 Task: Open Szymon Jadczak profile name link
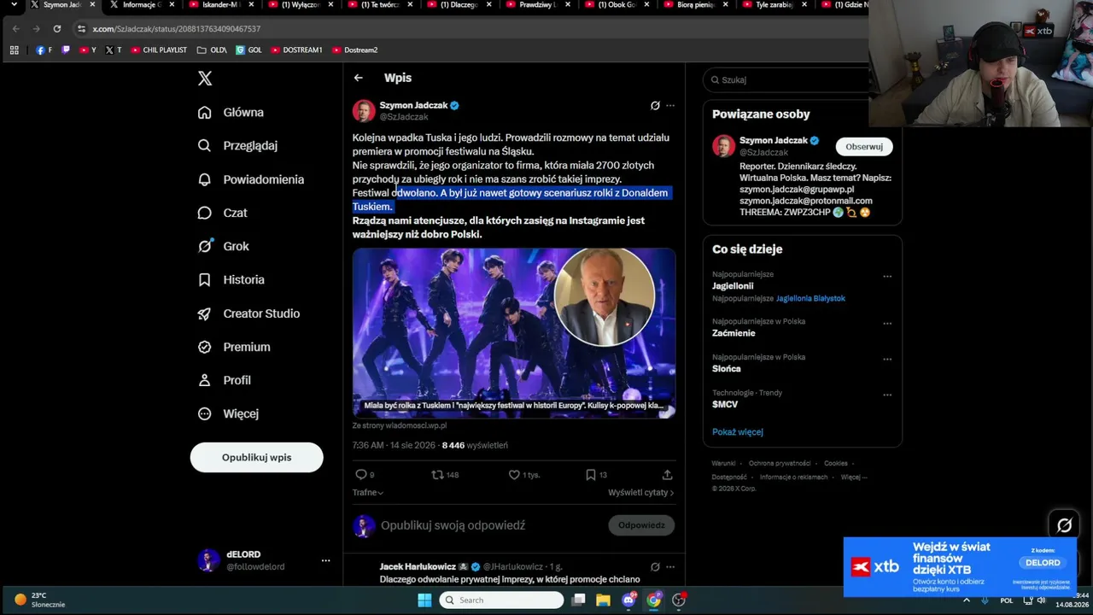pyautogui.click(x=414, y=105)
